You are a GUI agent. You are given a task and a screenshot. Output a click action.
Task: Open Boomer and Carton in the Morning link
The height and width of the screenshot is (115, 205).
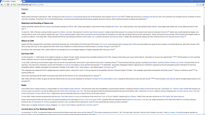139,100
